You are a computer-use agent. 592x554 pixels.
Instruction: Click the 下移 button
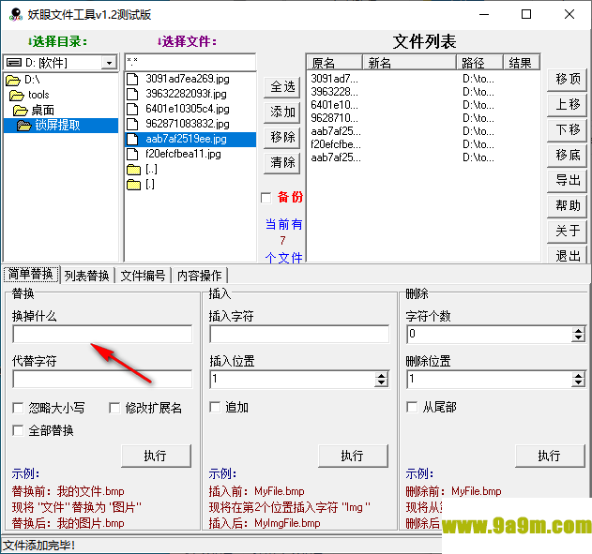[x=567, y=129]
